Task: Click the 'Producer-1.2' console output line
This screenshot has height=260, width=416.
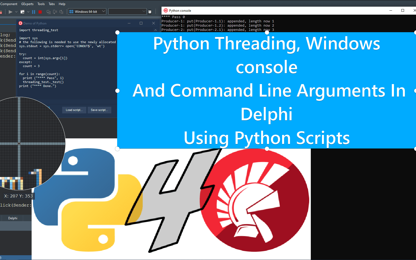Action: point(218,26)
